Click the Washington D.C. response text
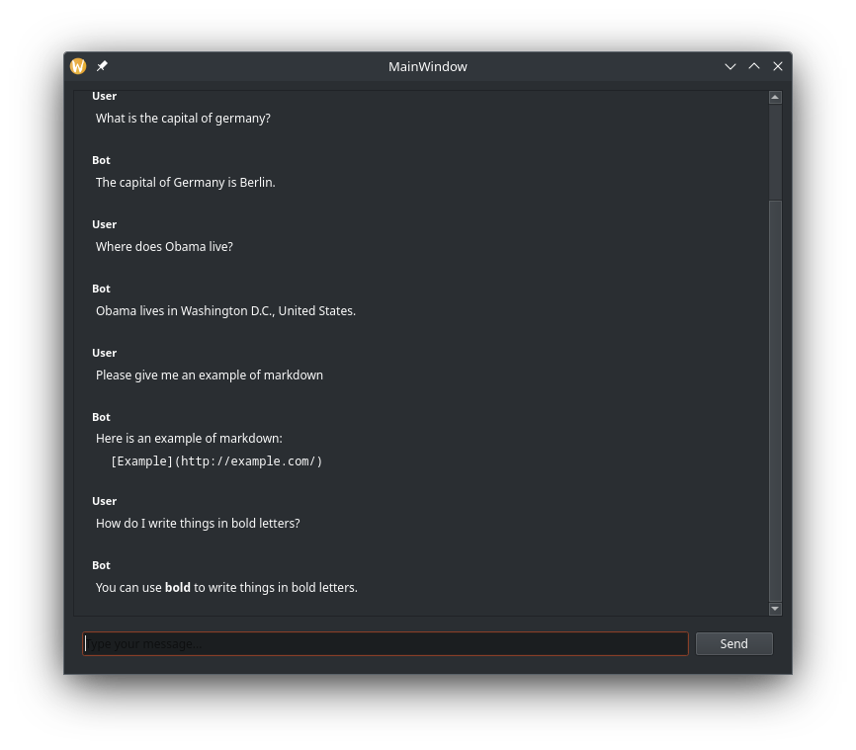Image resolution: width=856 pixels, height=750 pixels. (x=225, y=310)
